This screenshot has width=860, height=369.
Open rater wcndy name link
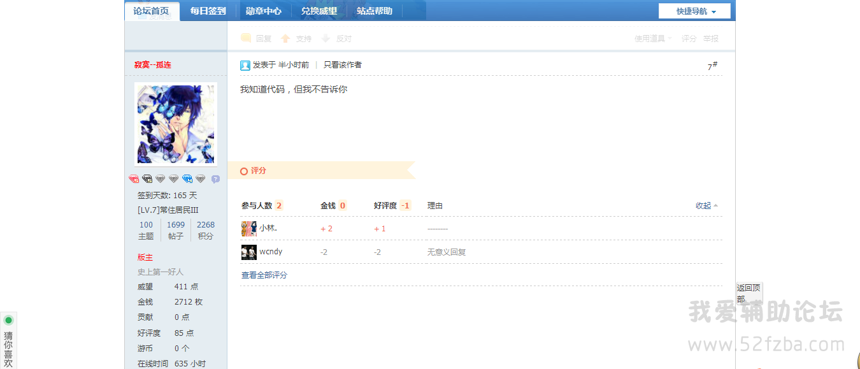[x=271, y=252]
